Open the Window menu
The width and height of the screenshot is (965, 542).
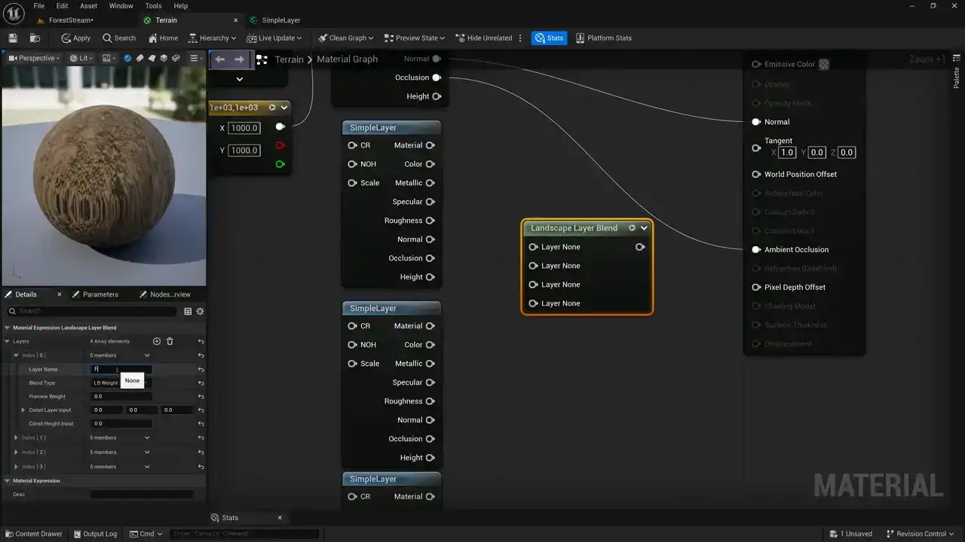coord(121,6)
